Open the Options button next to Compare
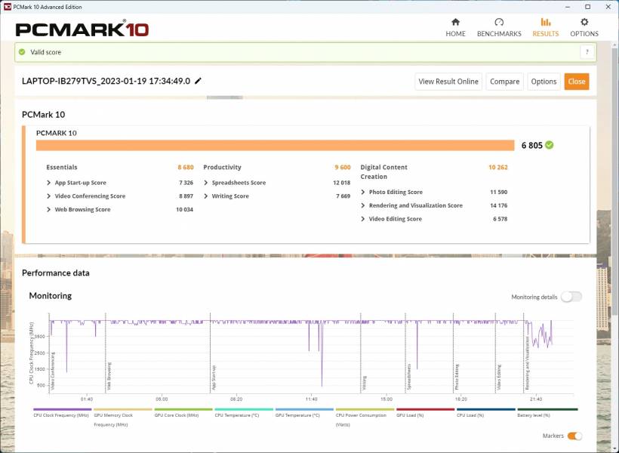The image size is (619, 453). point(544,82)
